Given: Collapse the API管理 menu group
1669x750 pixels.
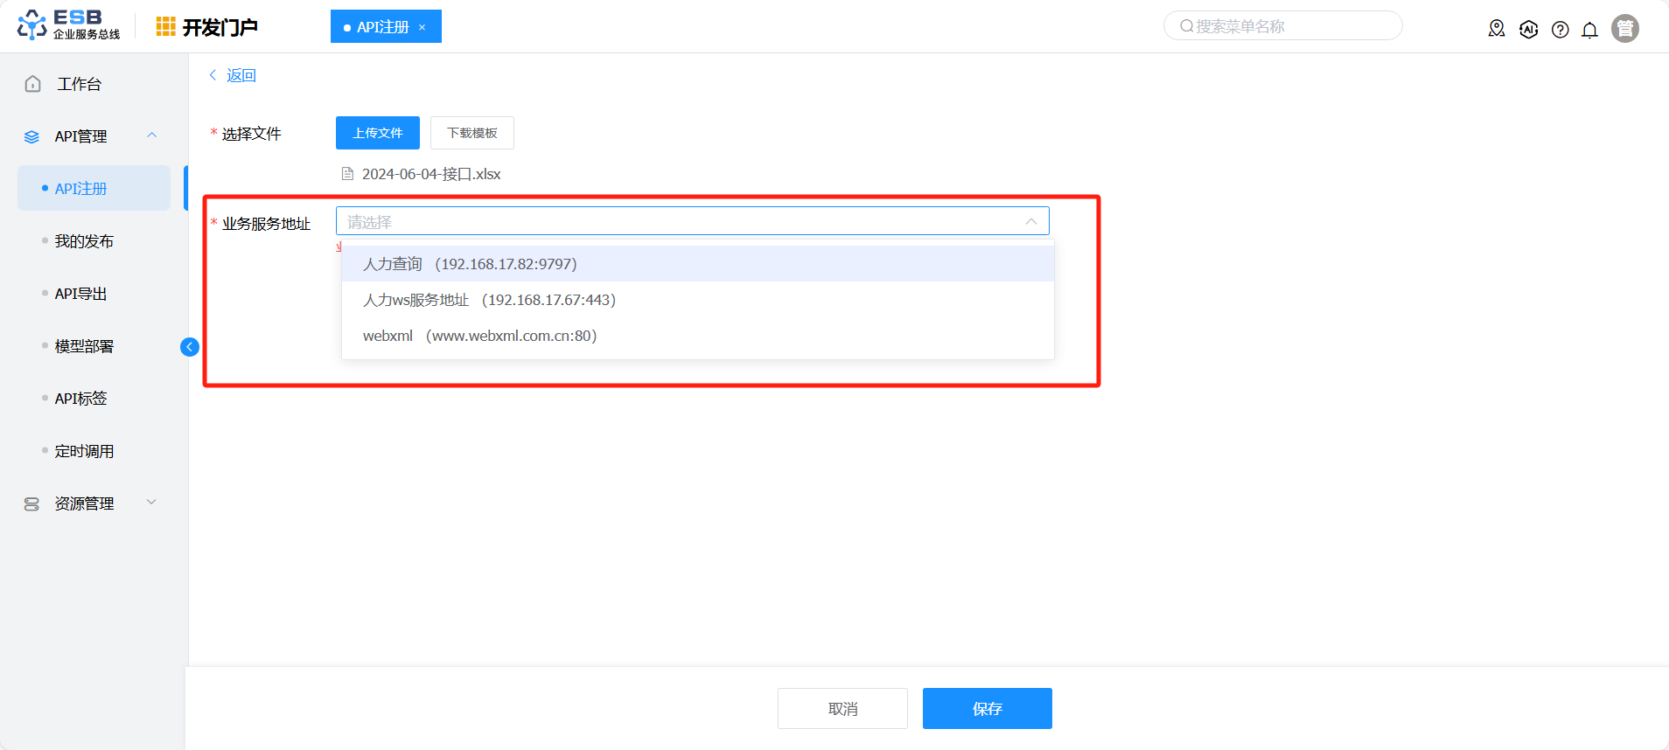Looking at the screenshot, I should (151, 135).
